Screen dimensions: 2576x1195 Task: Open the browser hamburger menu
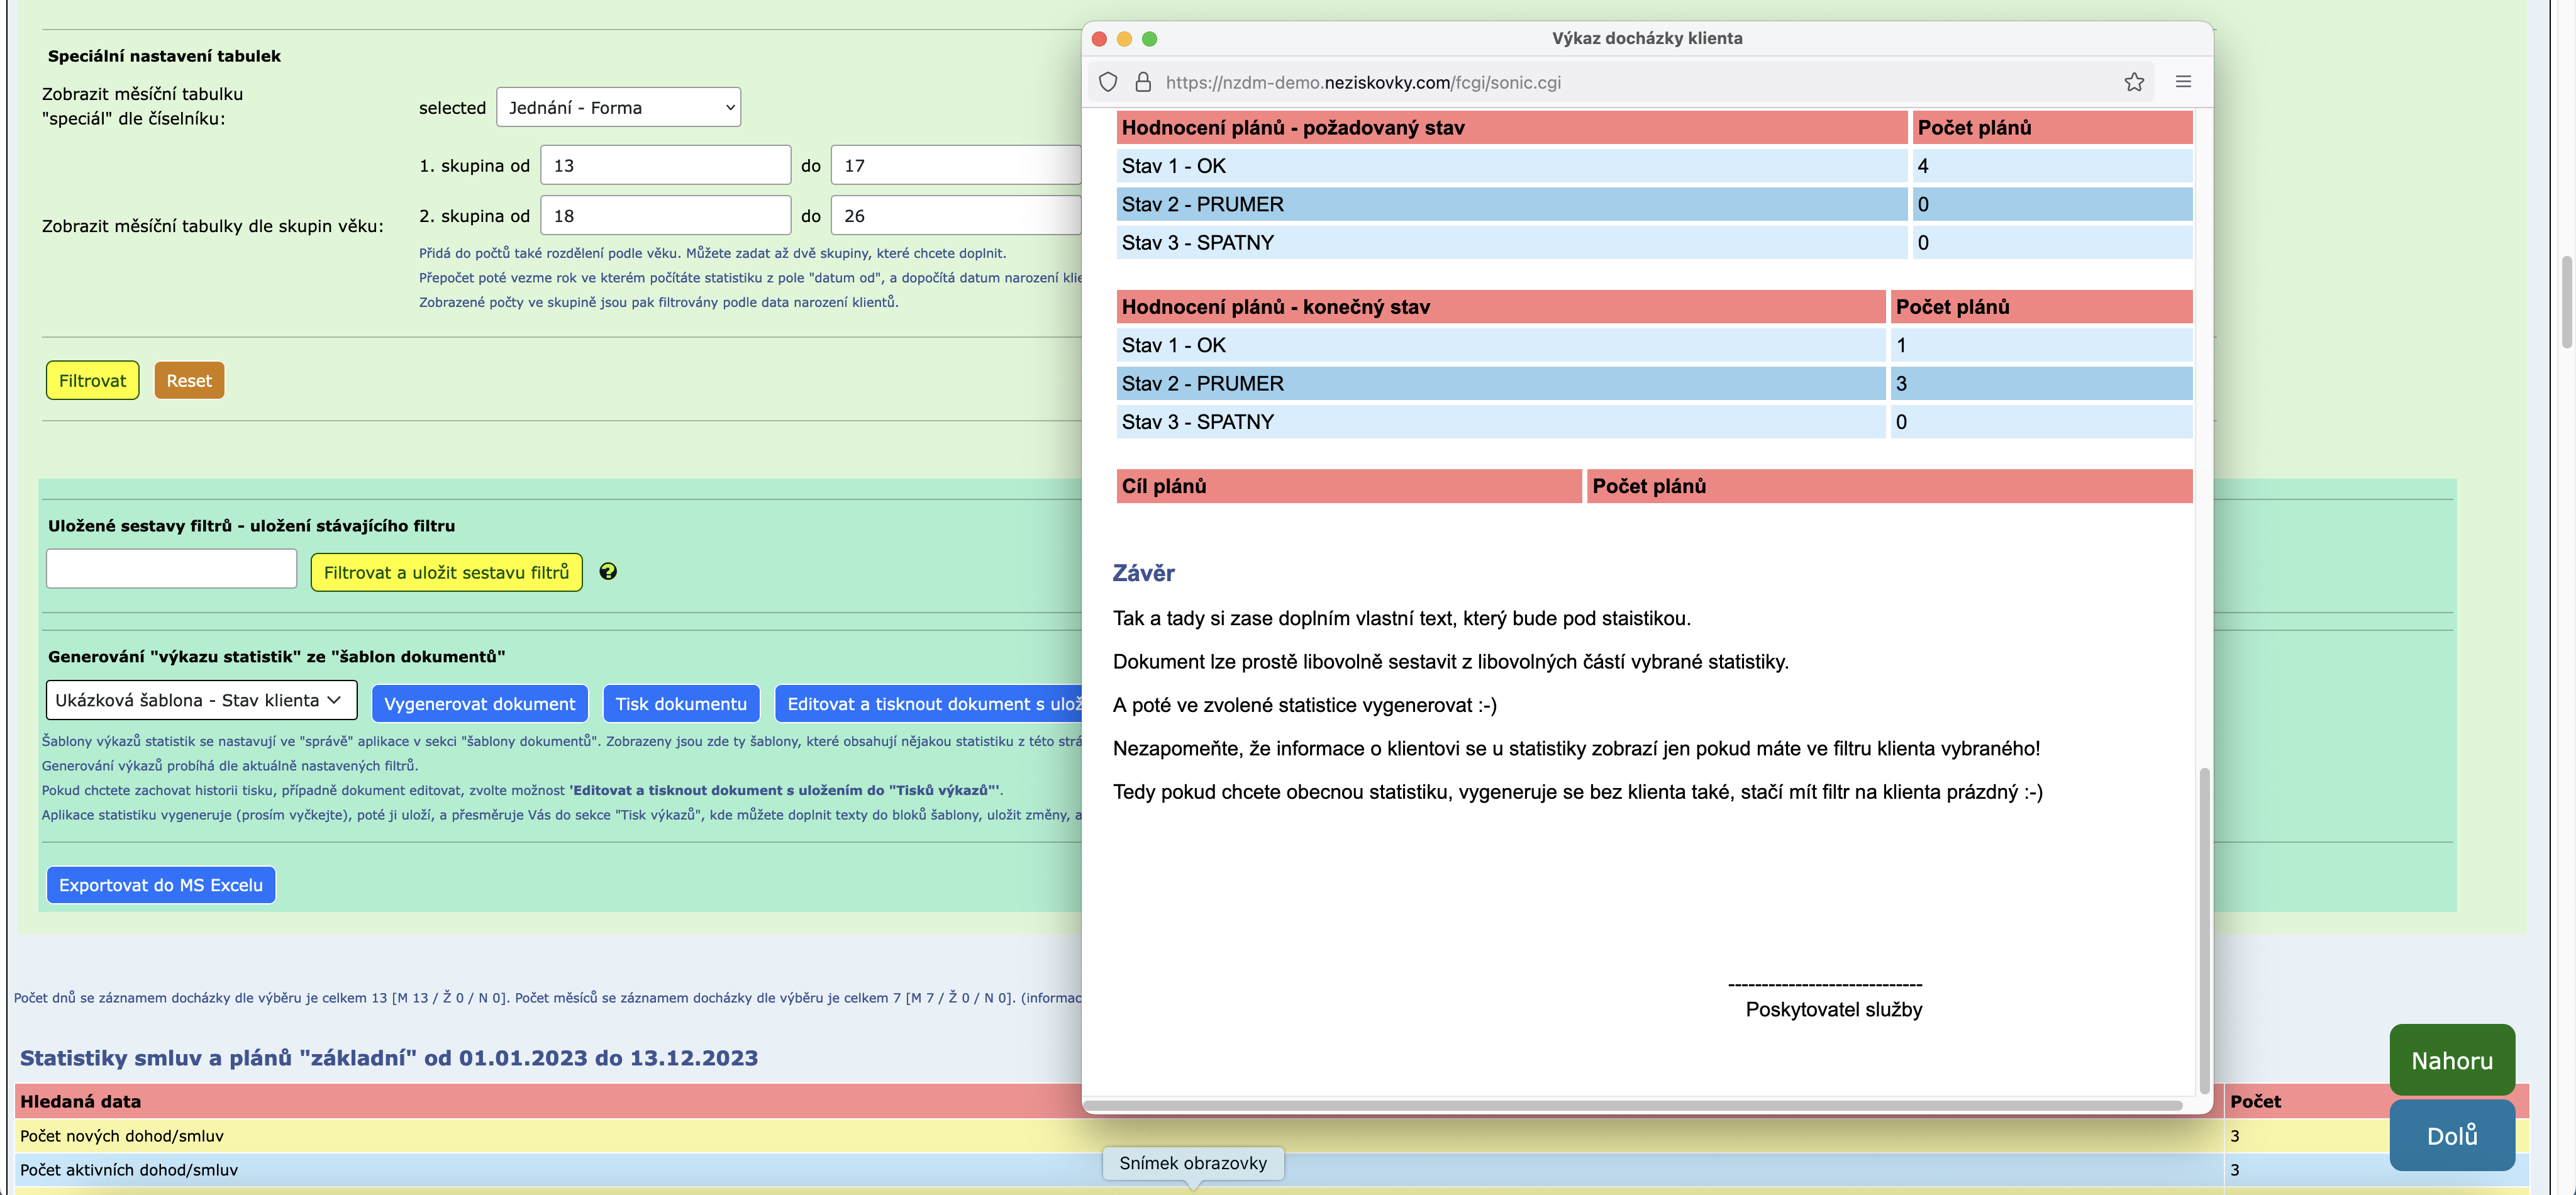(2183, 82)
